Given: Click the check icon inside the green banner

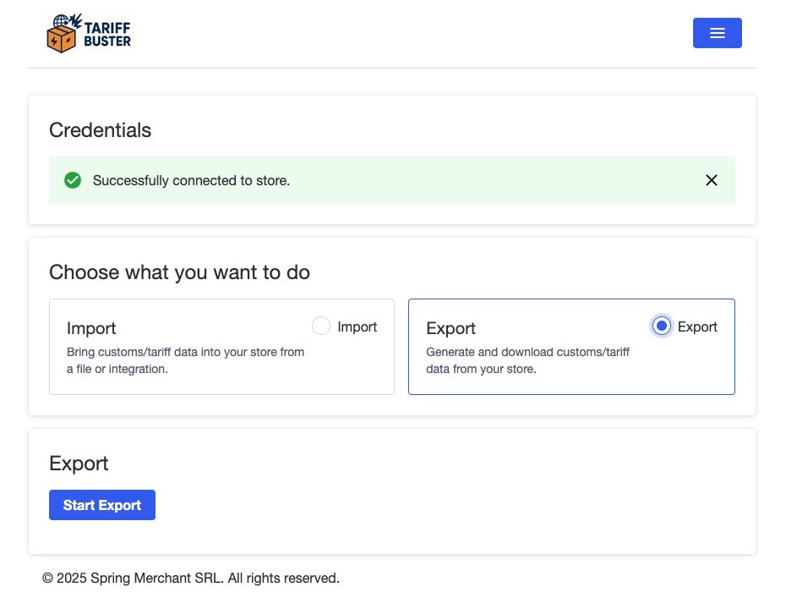Looking at the screenshot, I should 73,180.
